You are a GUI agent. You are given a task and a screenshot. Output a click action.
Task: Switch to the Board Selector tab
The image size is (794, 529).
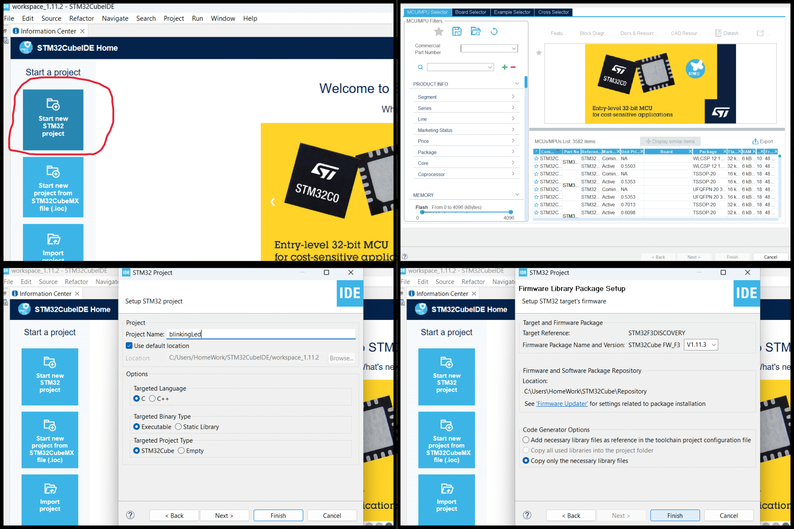(470, 12)
